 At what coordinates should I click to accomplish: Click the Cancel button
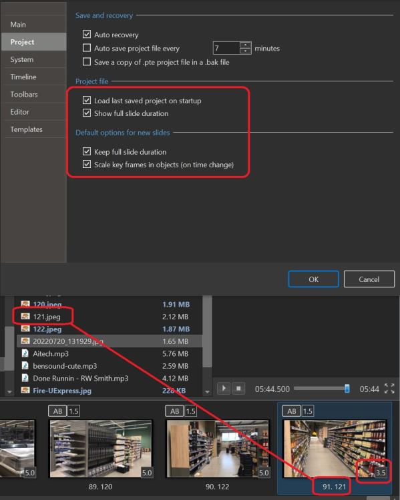click(369, 279)
